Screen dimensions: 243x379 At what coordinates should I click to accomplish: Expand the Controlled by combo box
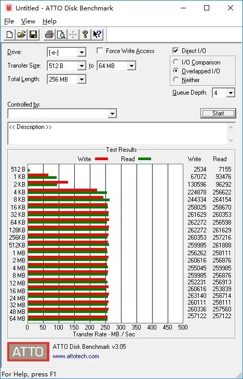pos(112,114)
